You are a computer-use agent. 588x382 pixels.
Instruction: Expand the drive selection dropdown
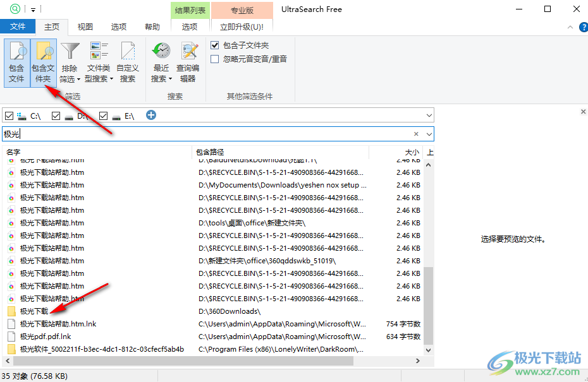tap(429, 116)
